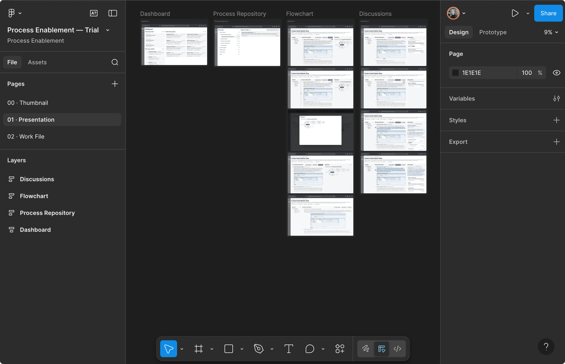Enable the Draw annotation mode toggle
Viewport: 565px width, 364px height.
(x=366, y=349)
